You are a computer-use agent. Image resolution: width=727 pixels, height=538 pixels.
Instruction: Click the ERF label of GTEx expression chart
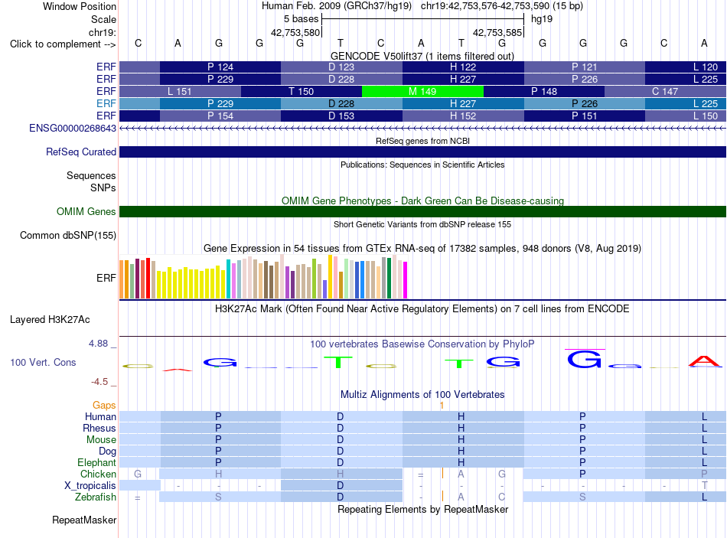106,278
